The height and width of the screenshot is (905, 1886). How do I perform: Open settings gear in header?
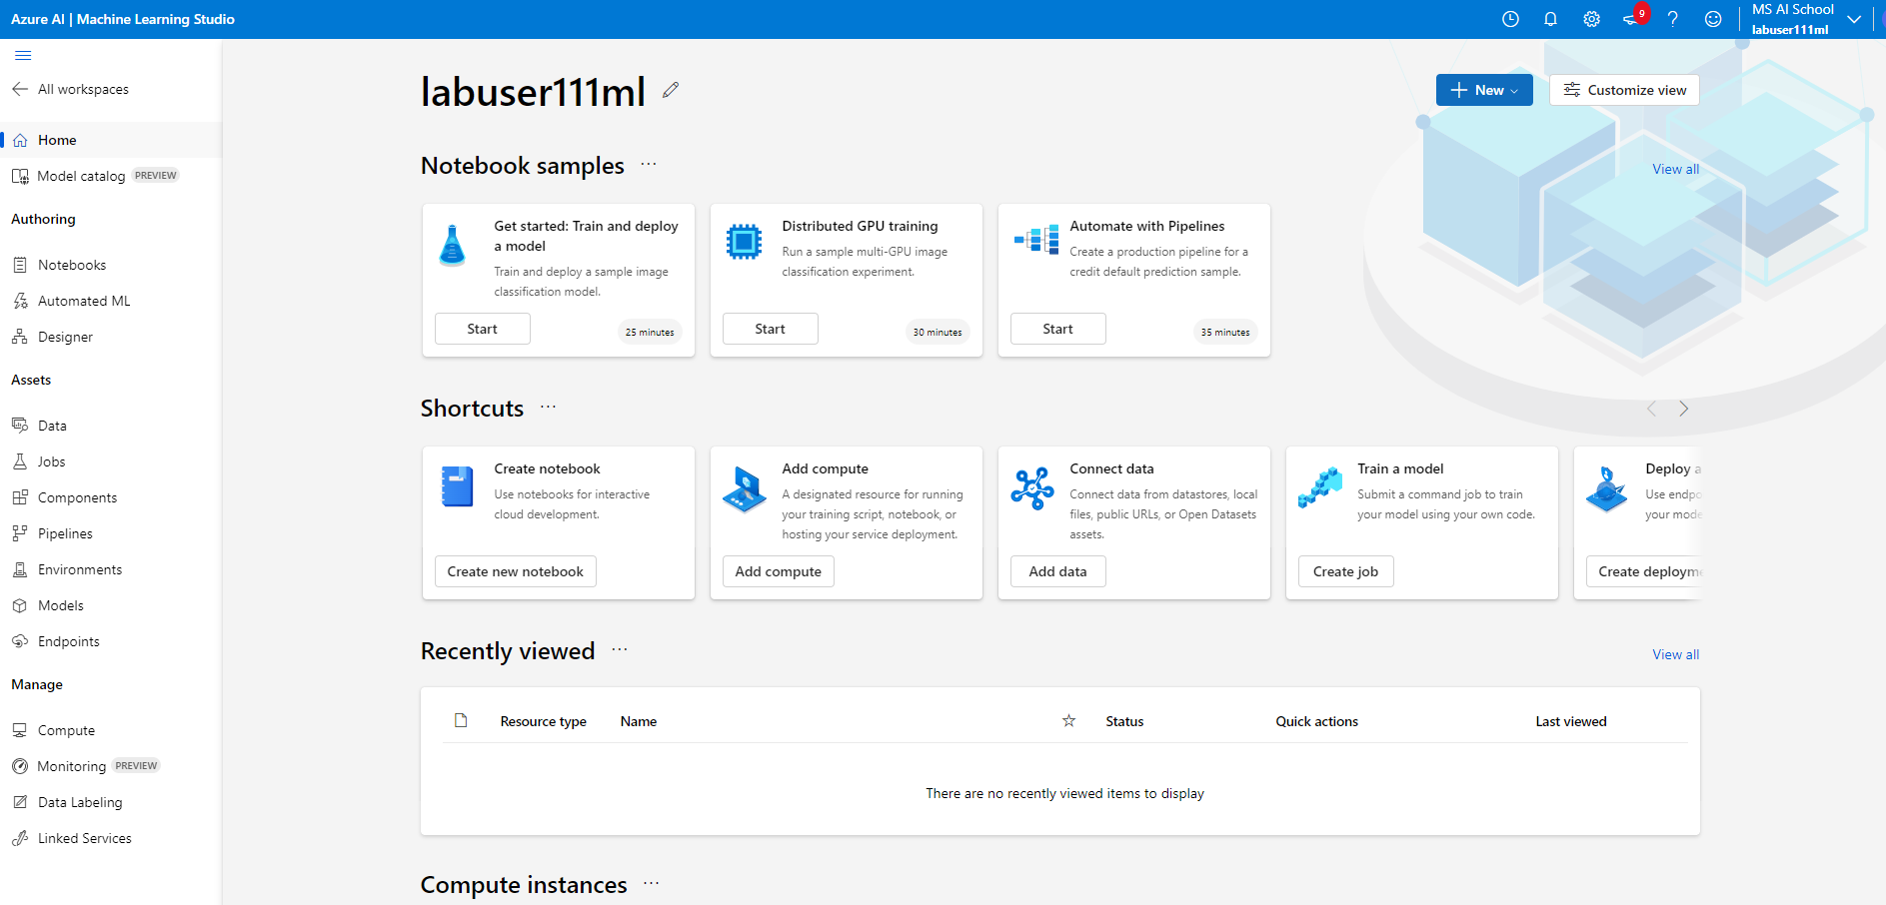click(x=1591, y=19)
